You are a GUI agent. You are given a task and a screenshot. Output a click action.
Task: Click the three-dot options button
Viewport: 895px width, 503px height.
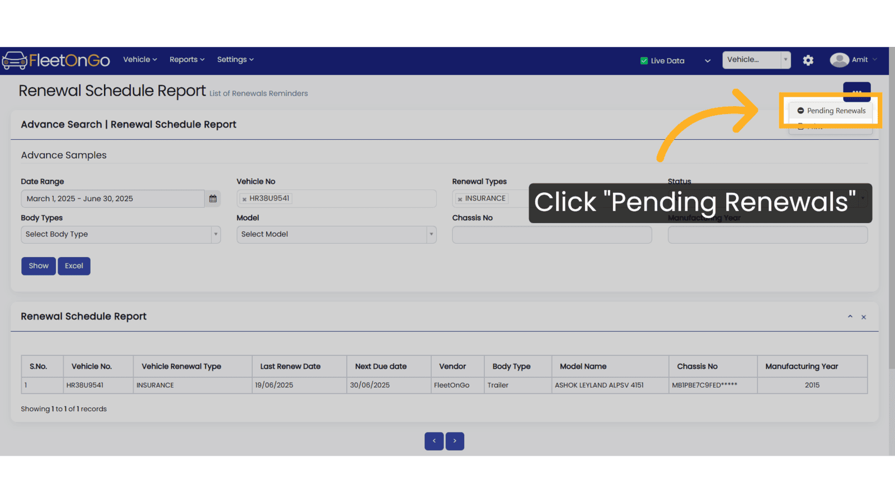click(857, 91)
